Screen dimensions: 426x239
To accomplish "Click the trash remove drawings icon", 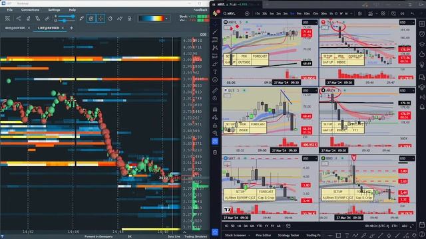I will [x=215, y=152].
